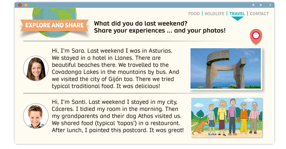Screen dimensions: 286x149
Task: Select the TRAVEL tab
Action: click(x=237, y=14)
